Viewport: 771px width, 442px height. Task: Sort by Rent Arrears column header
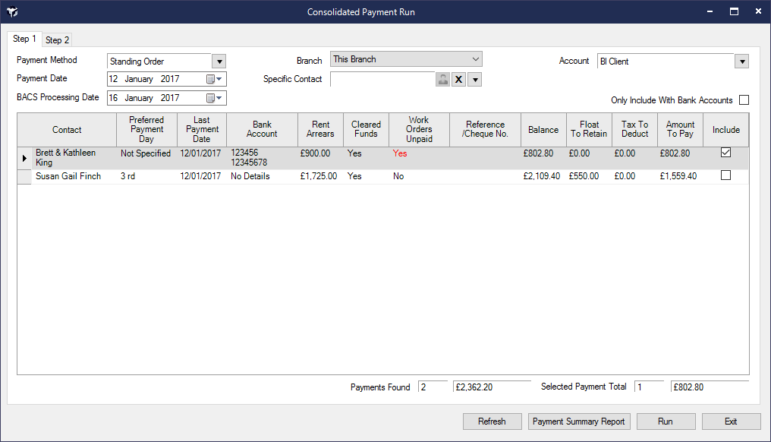pos(320,129)
